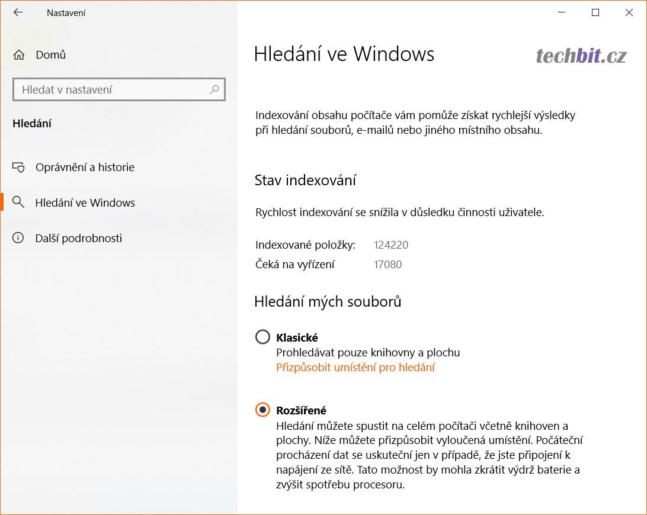Click the bold Rozšířené option label
This screenshot has height=515, width=647.
[x=301, y=410]
